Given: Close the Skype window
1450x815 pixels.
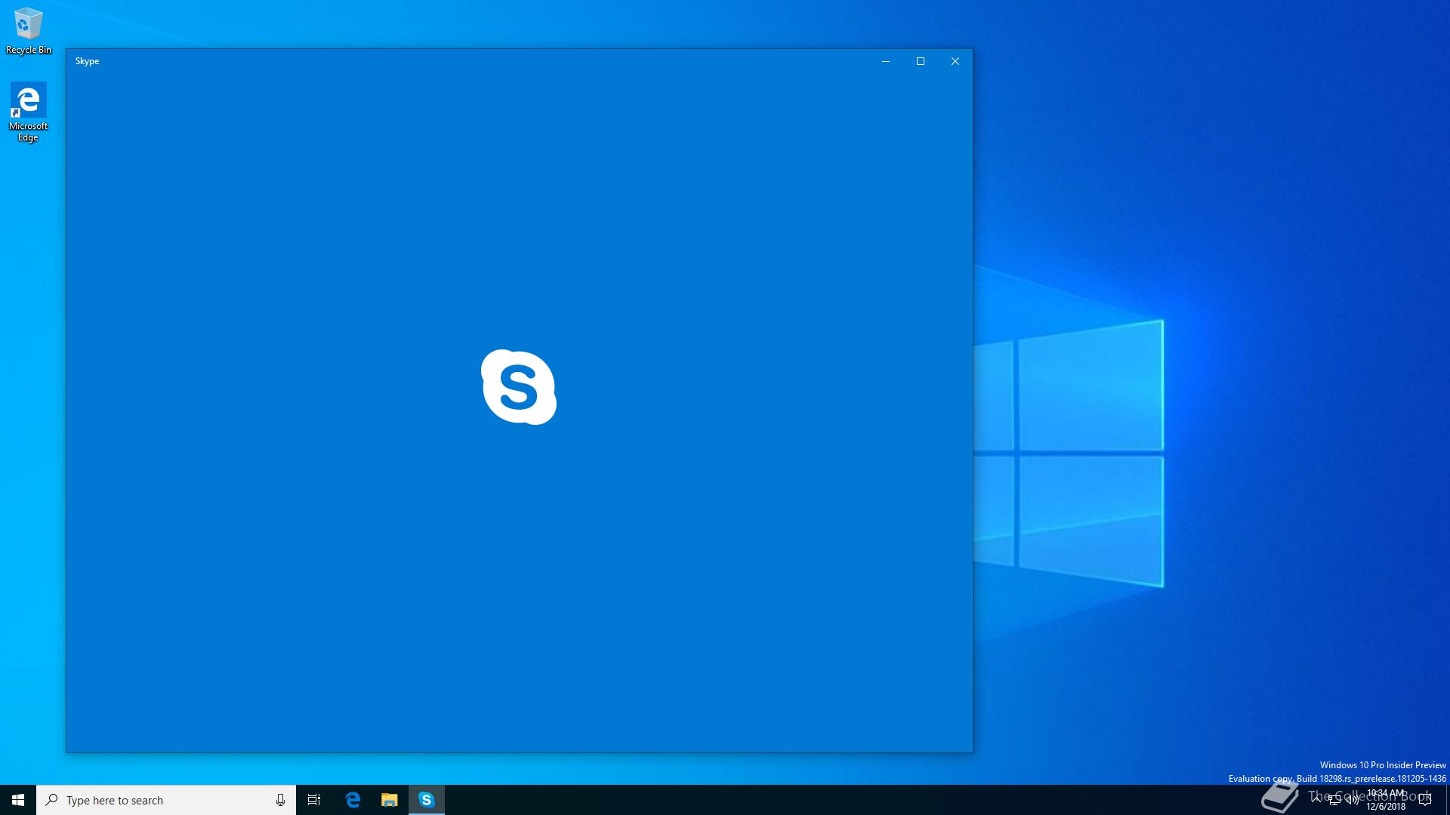Looking at the screenshot, I should pyautogui.click(x=955, y=61).
